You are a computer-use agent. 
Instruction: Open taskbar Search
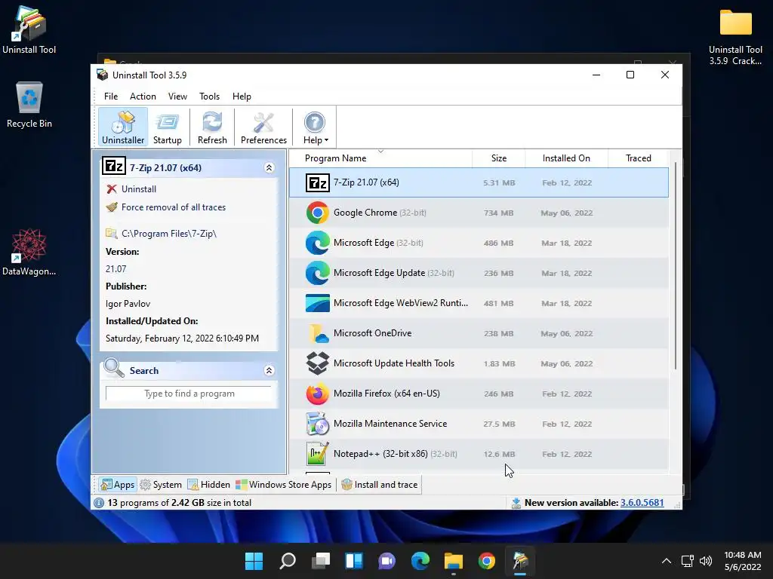pos(288,561)
